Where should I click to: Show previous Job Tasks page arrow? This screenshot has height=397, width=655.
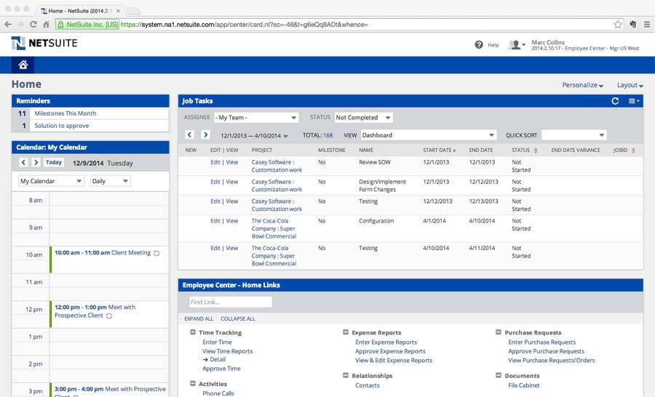pyautogui.click(x=190, y=135)
